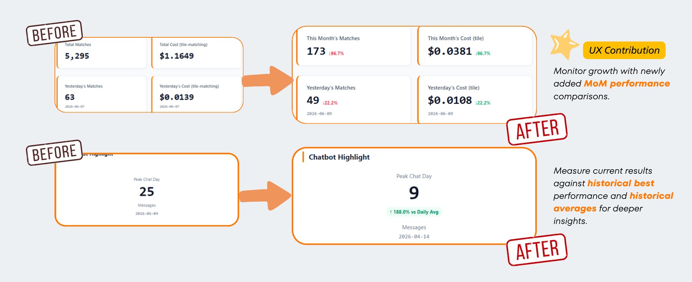Click the date 2026-06-04
This screenshot has height=282, width=692.
pyautogui.click(x=146, y=214)
